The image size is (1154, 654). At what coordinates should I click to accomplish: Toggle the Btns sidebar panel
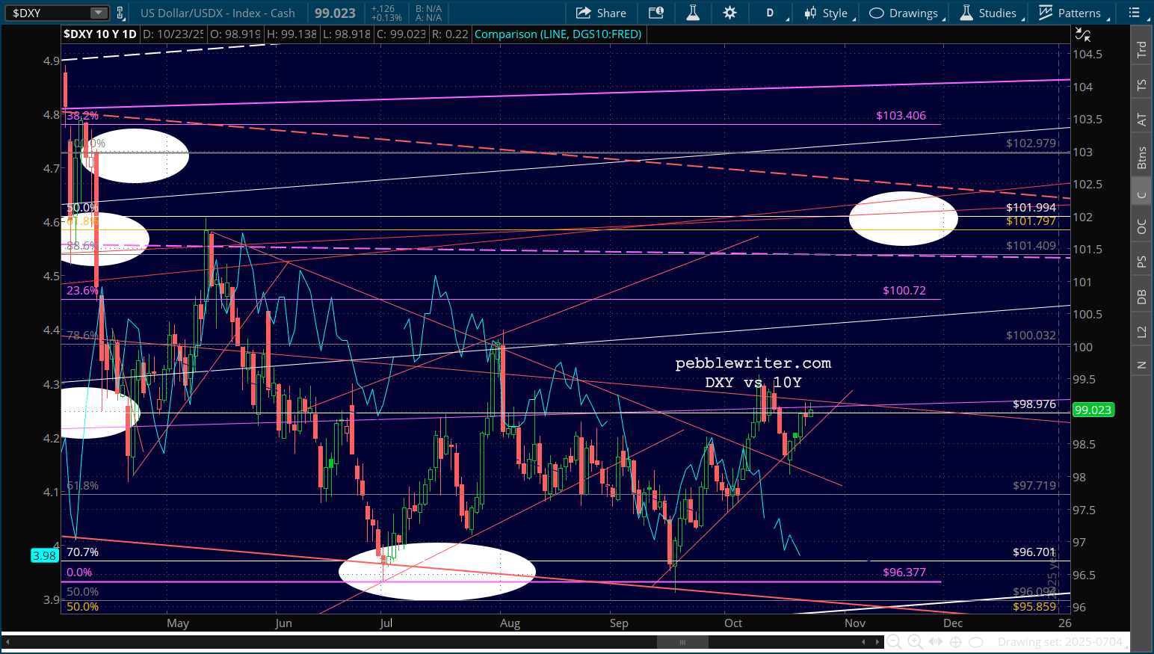coord(1141,158)
